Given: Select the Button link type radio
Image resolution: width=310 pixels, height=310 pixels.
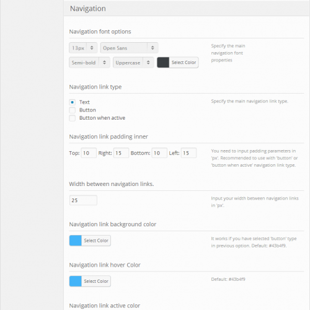Looking at the screenshot, I should point(72,110).
